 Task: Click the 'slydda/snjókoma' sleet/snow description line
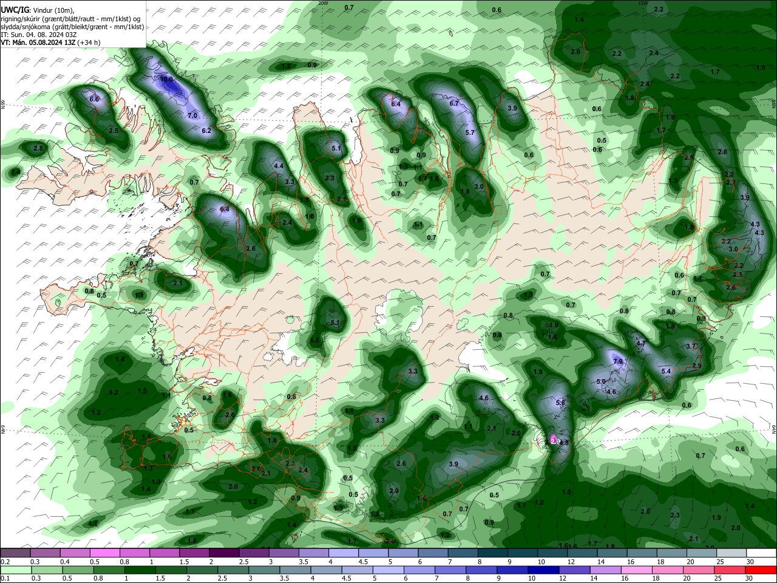pos(72,27)
